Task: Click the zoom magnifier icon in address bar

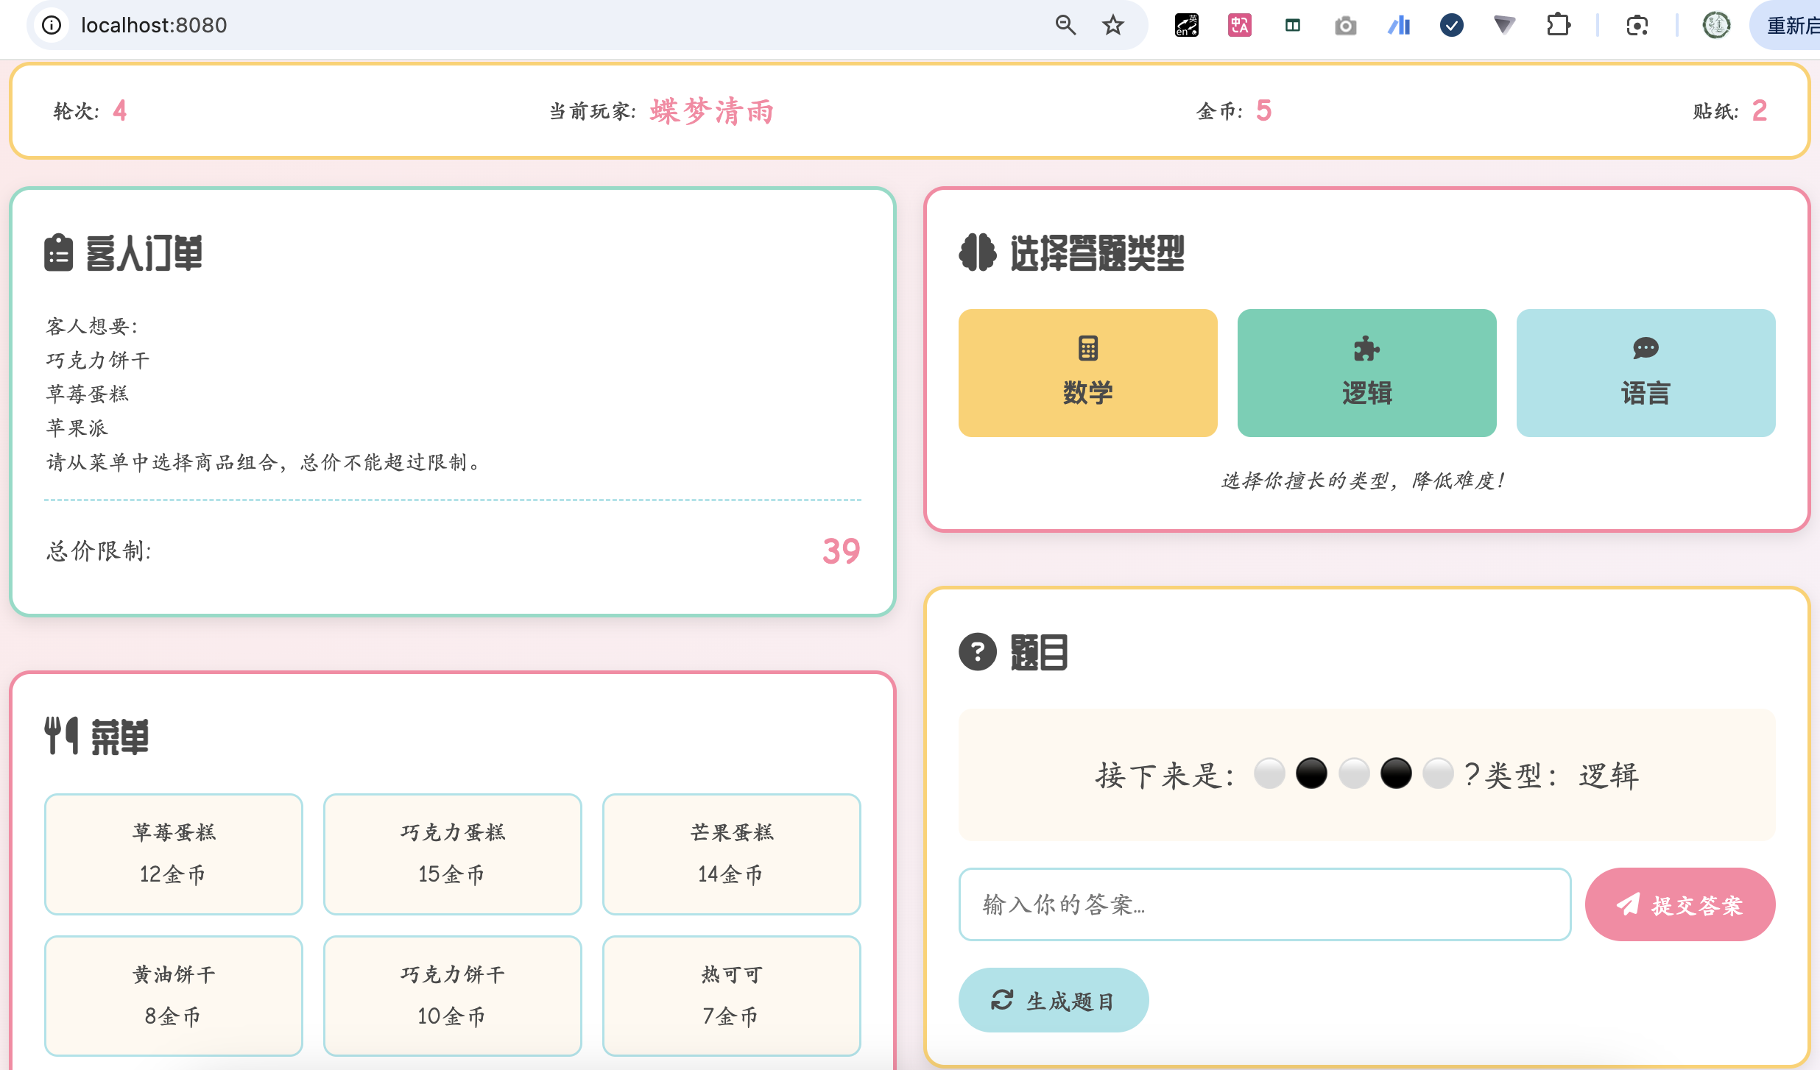Action: (x=1065, y=25)
